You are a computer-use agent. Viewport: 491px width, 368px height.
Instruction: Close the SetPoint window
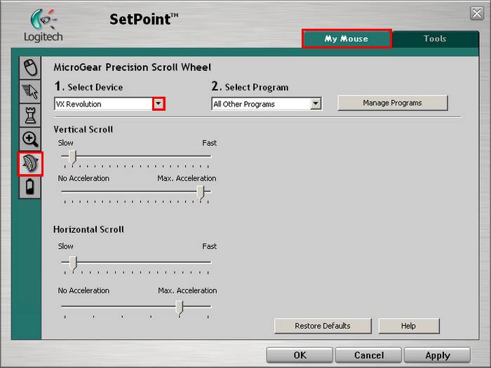pyautogui.click(x=477, y=13)
